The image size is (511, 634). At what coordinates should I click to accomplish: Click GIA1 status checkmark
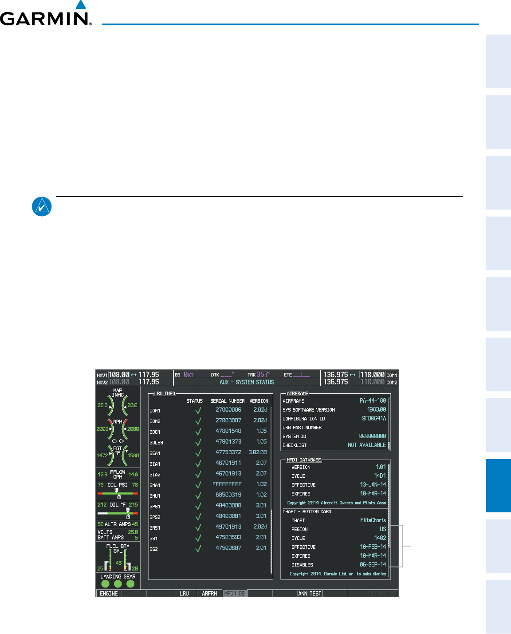point(198,464)
